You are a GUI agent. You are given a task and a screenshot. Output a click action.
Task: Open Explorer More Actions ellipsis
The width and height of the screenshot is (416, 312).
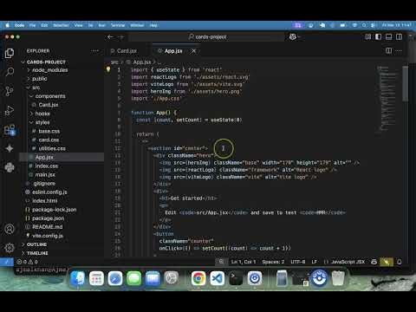94,51
